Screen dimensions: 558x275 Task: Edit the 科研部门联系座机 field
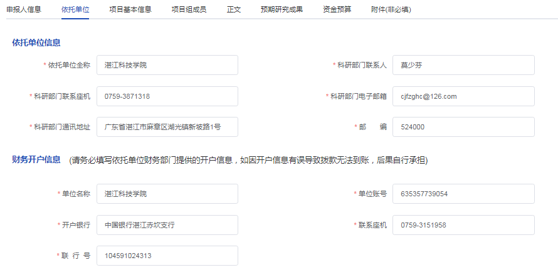tap(167, 96)
